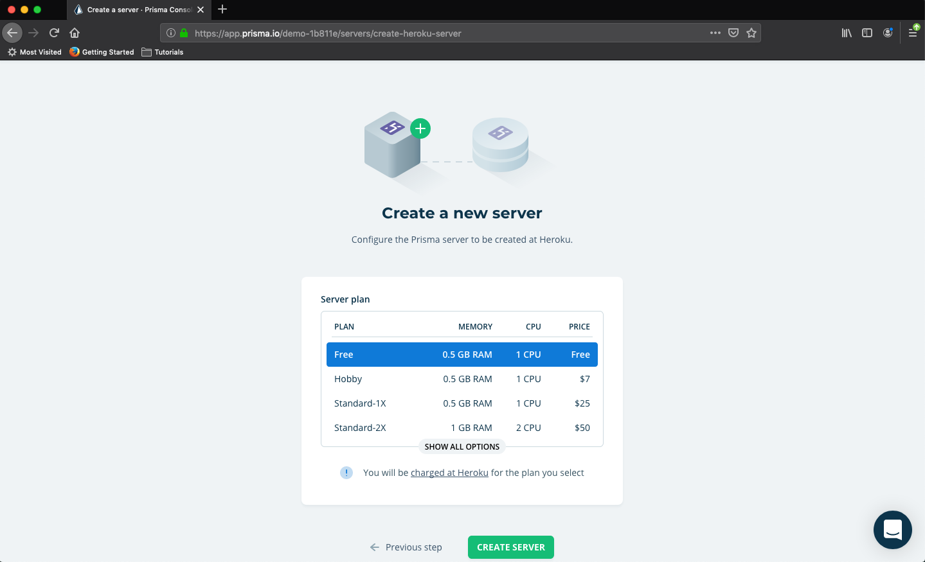Open the Firefox account icon

point(888,33)
